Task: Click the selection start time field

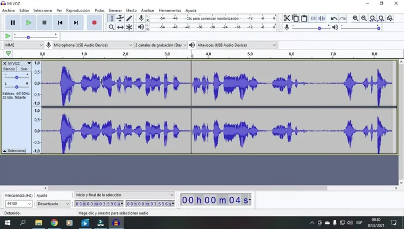Action: (x=99, y=204)
